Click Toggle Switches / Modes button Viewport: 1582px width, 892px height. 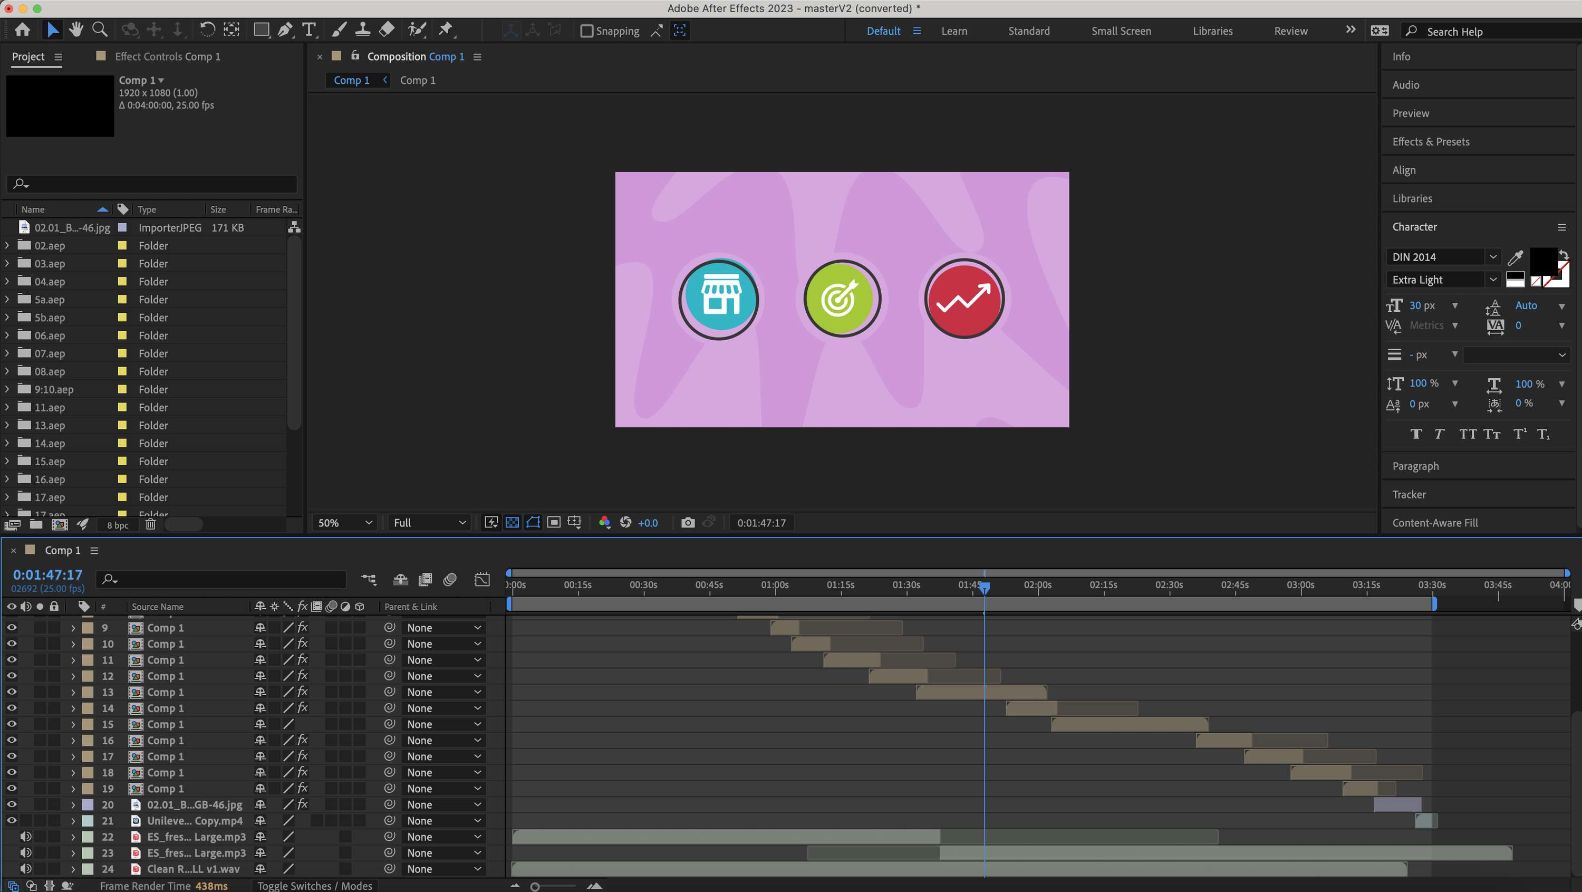tap(315, 885)
